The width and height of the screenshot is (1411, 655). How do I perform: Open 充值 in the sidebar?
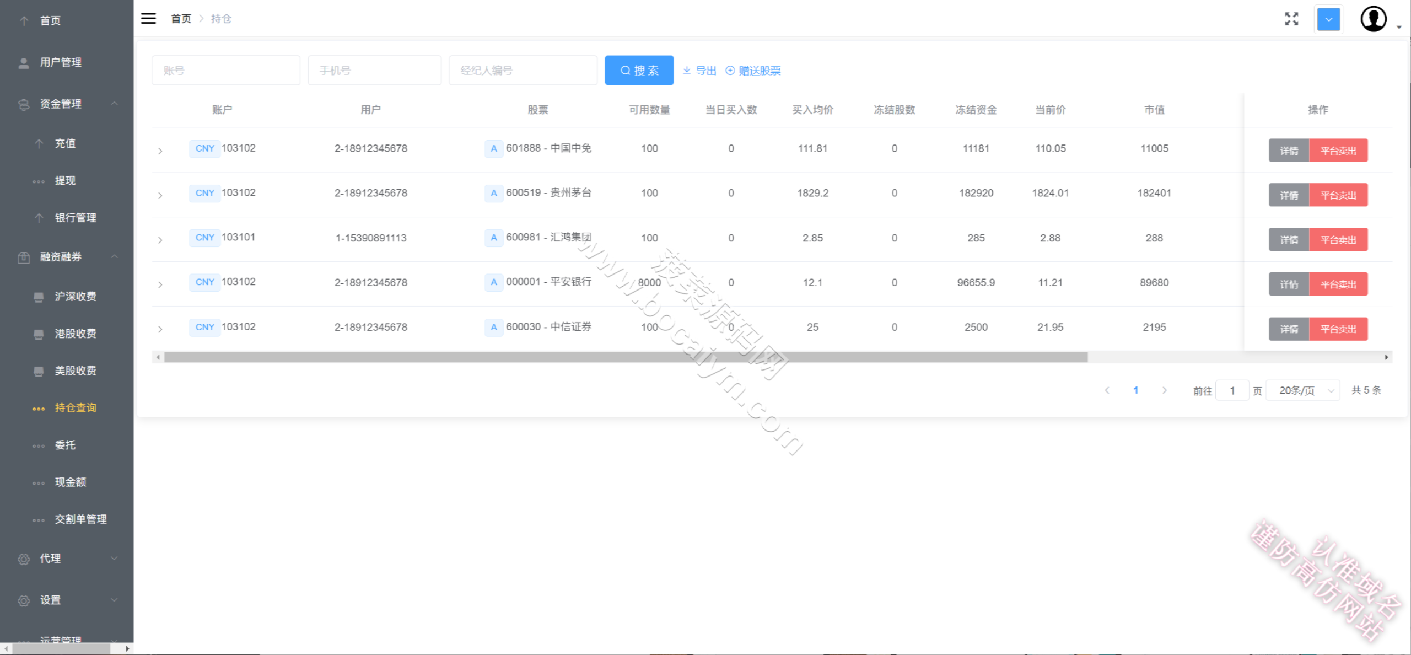tap(67, 143)
